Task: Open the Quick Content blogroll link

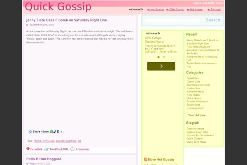Action: (x=195, y=139)
